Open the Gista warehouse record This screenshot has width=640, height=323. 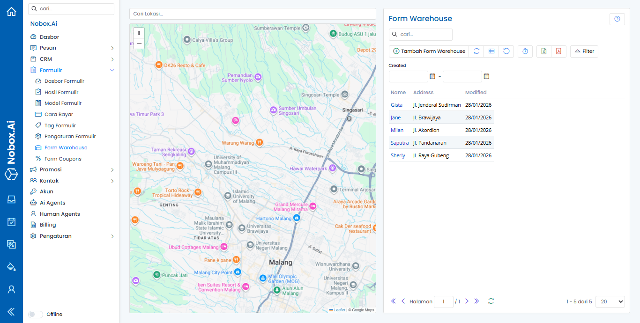[396, 105]
